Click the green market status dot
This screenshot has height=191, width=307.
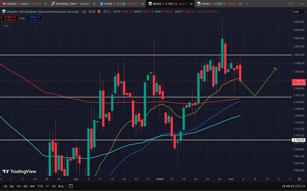pos(105,12)
